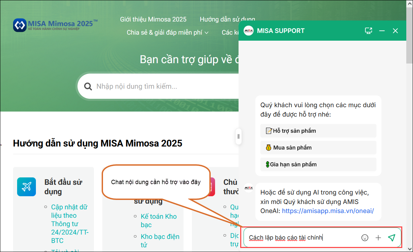The width and height of the screenshot is (413, 252).
Task: Click the send message paper plane icon
Action: pos(391,238)
